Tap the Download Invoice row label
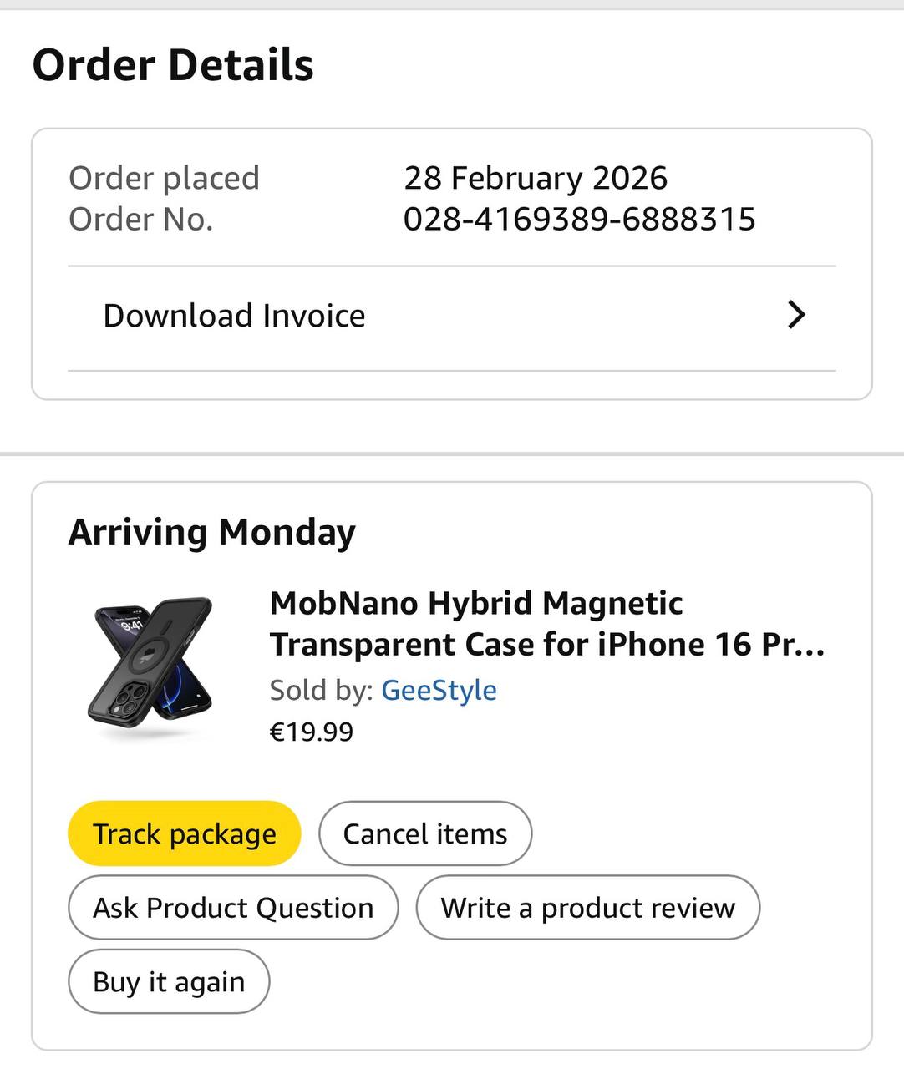904x1069 pixels. (234, 316)
